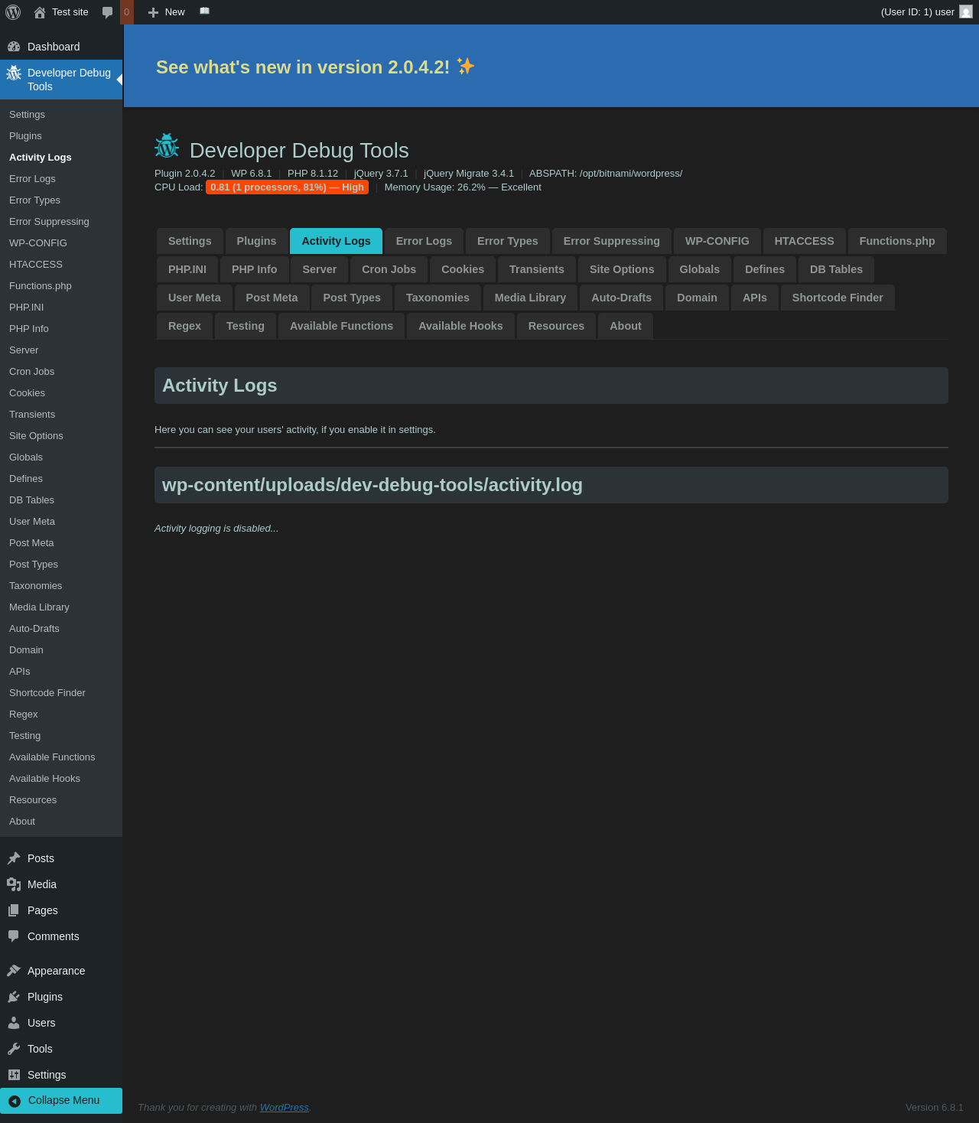Image resolution: width=979 pixels, height=1123 pixels.
Task: Switch to the Settings tab
Action: pyautogui.click(x=190, y=241)
